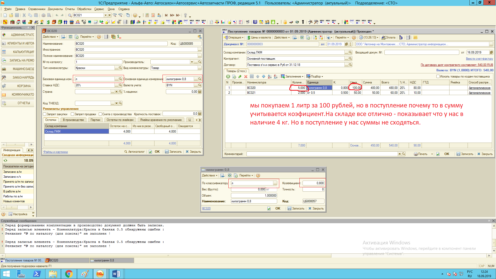Open Действия dropdown in BC020 window

(50, 37)
